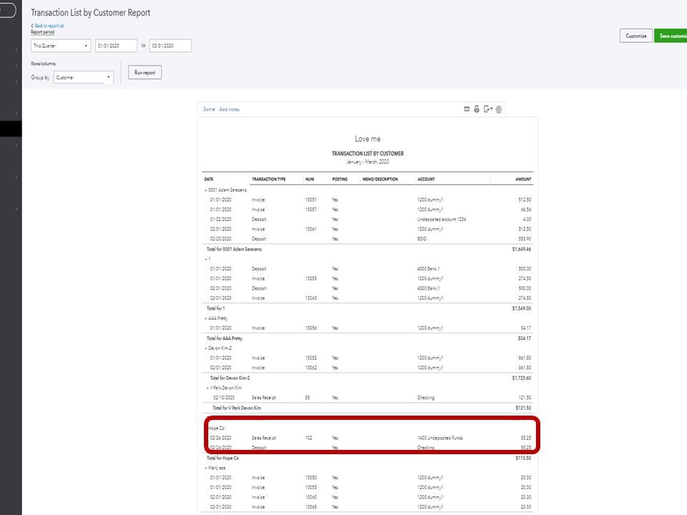
Task: Click the NUM column header
Action: click(x=310, y=179)
